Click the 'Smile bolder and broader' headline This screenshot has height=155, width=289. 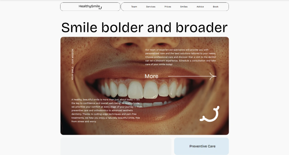click(144, 28)
